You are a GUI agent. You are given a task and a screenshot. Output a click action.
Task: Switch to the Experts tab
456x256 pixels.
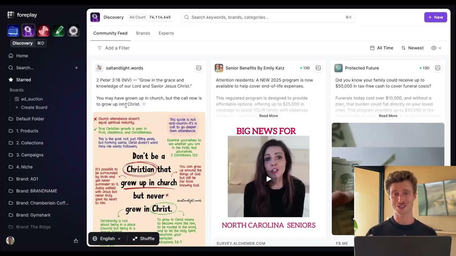(x=166, y=33)
